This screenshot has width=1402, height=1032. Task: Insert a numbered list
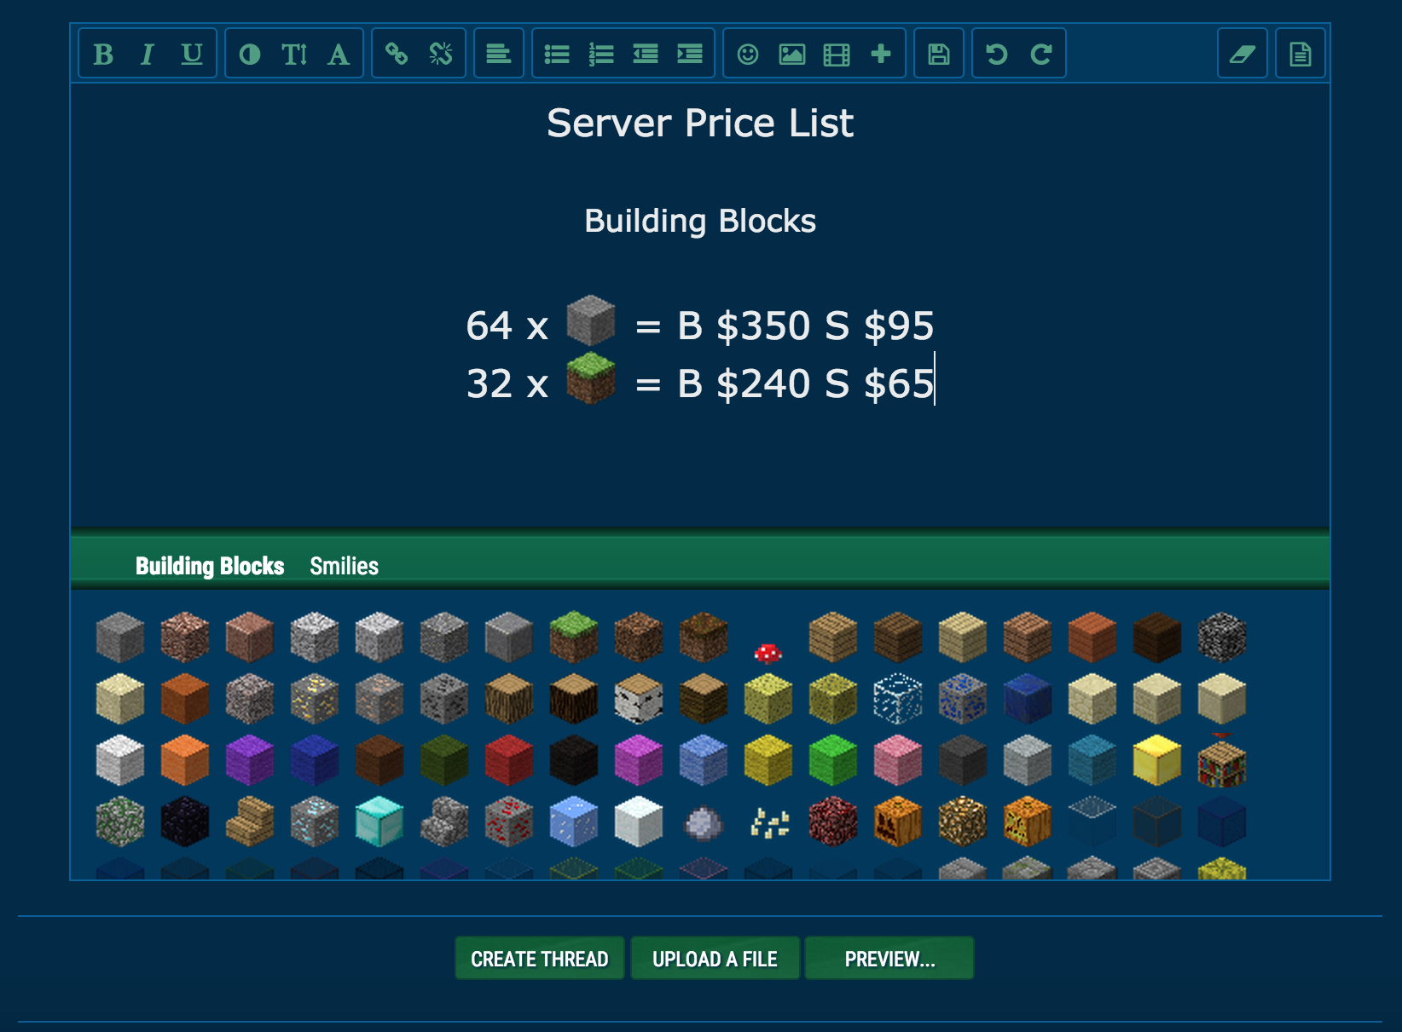click(601, 55)
